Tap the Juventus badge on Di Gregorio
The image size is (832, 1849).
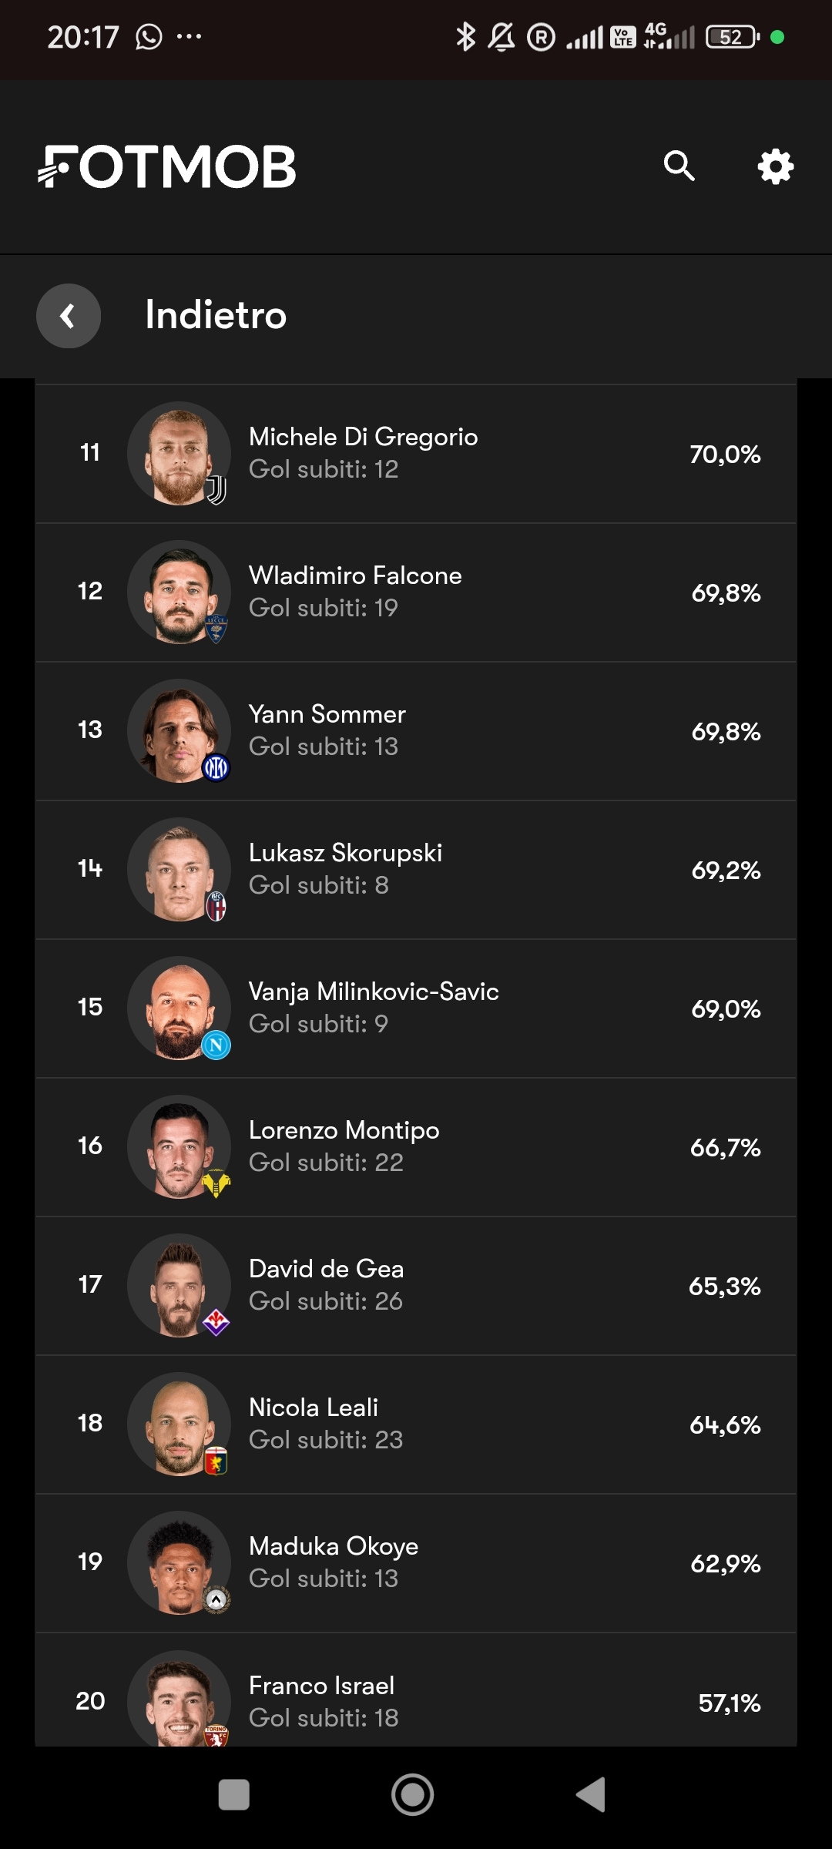pos(216,490)
